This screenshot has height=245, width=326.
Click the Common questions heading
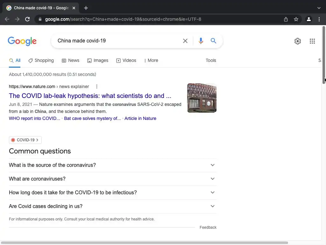(x=40, y=151)
